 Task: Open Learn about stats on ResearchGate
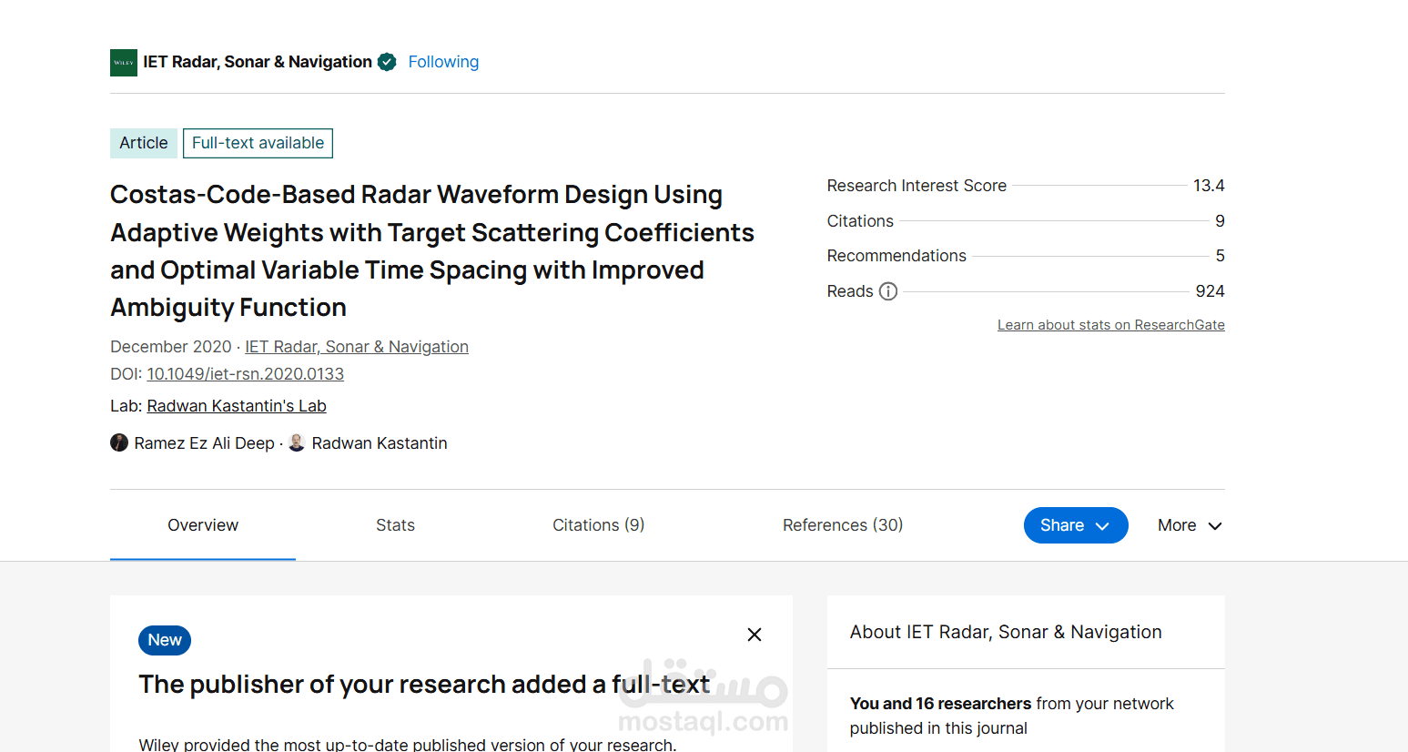point(1110,325)
